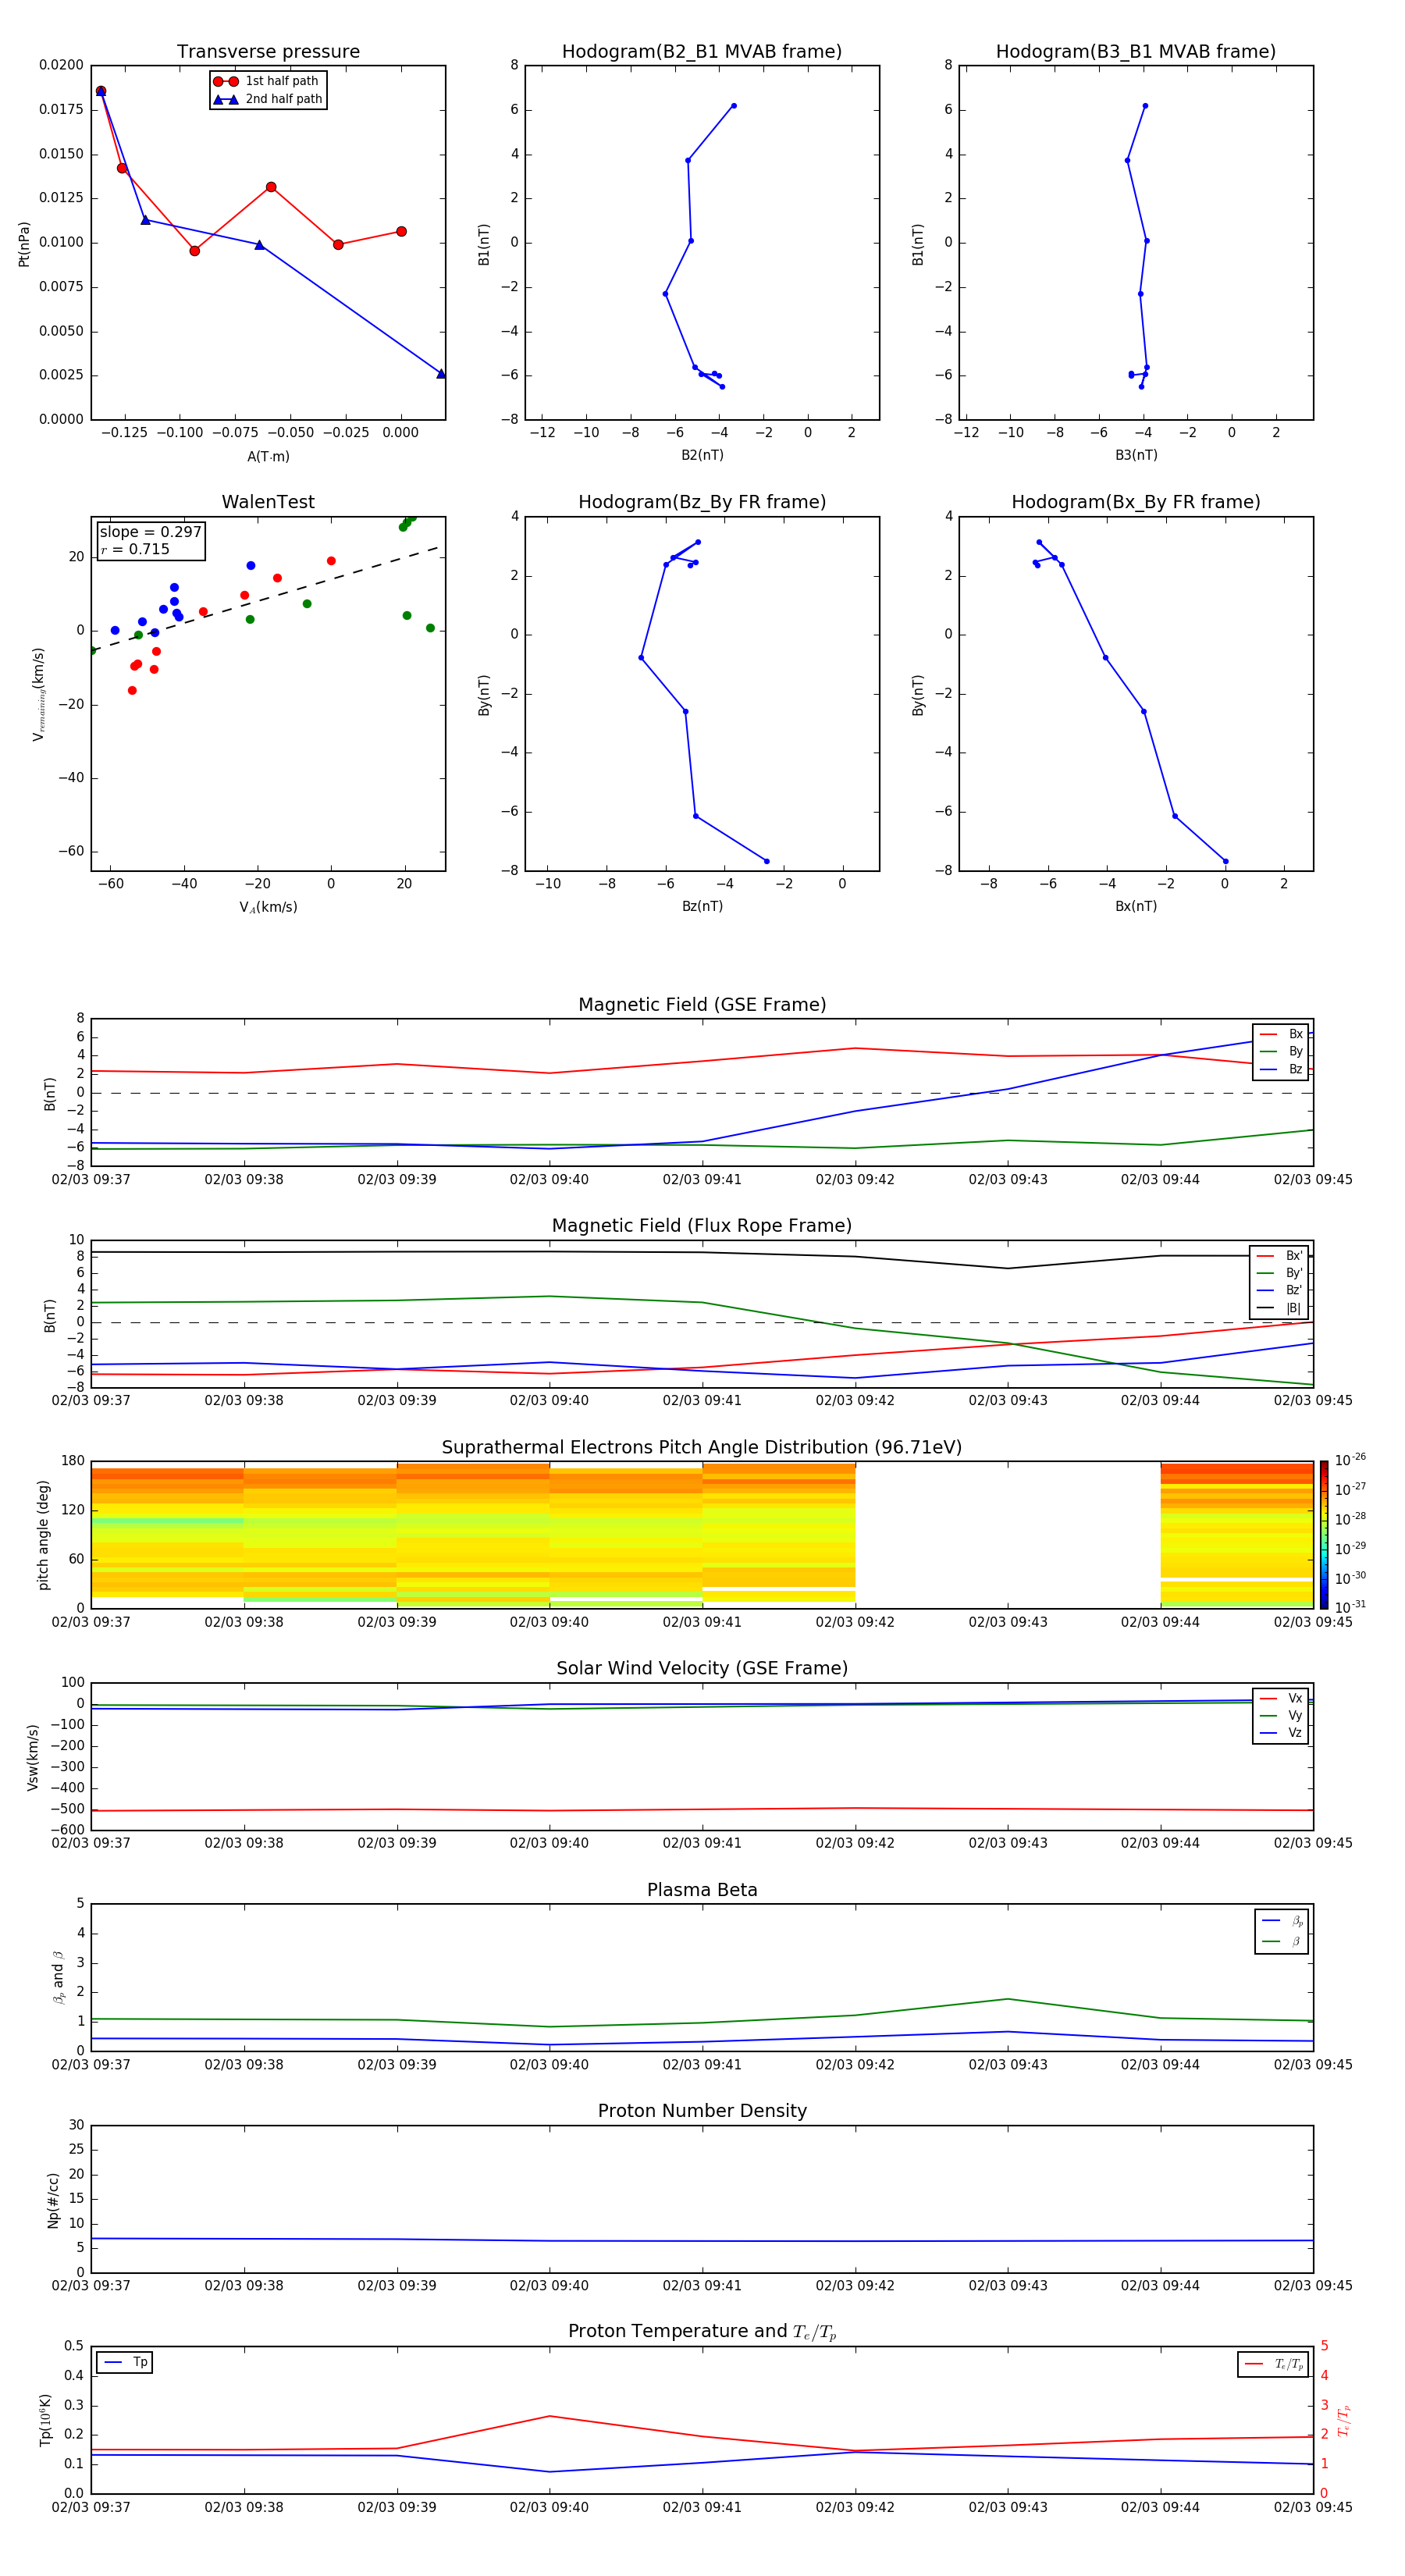Viewport: 1405px width, 2576px height.
Task: Select |B| entry in flux rope legend
Action: 1280,1308
